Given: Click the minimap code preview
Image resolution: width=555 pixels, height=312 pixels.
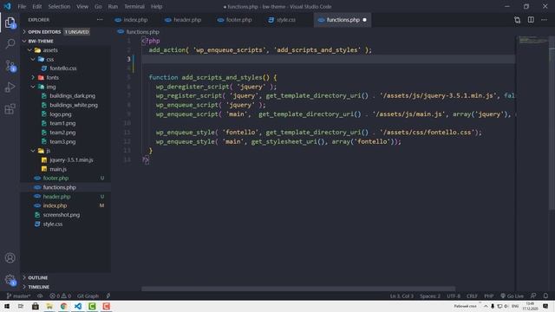Looking at the screenshot, I should coord(533,40).
